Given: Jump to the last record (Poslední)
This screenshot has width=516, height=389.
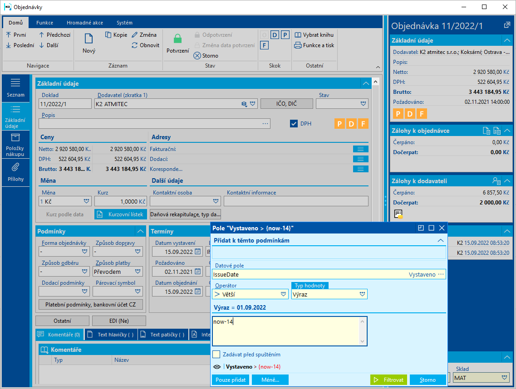Looking at the screenshot, I should point(20,45).
